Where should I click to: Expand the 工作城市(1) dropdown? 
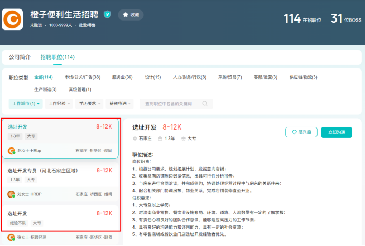tap(26, 103)
